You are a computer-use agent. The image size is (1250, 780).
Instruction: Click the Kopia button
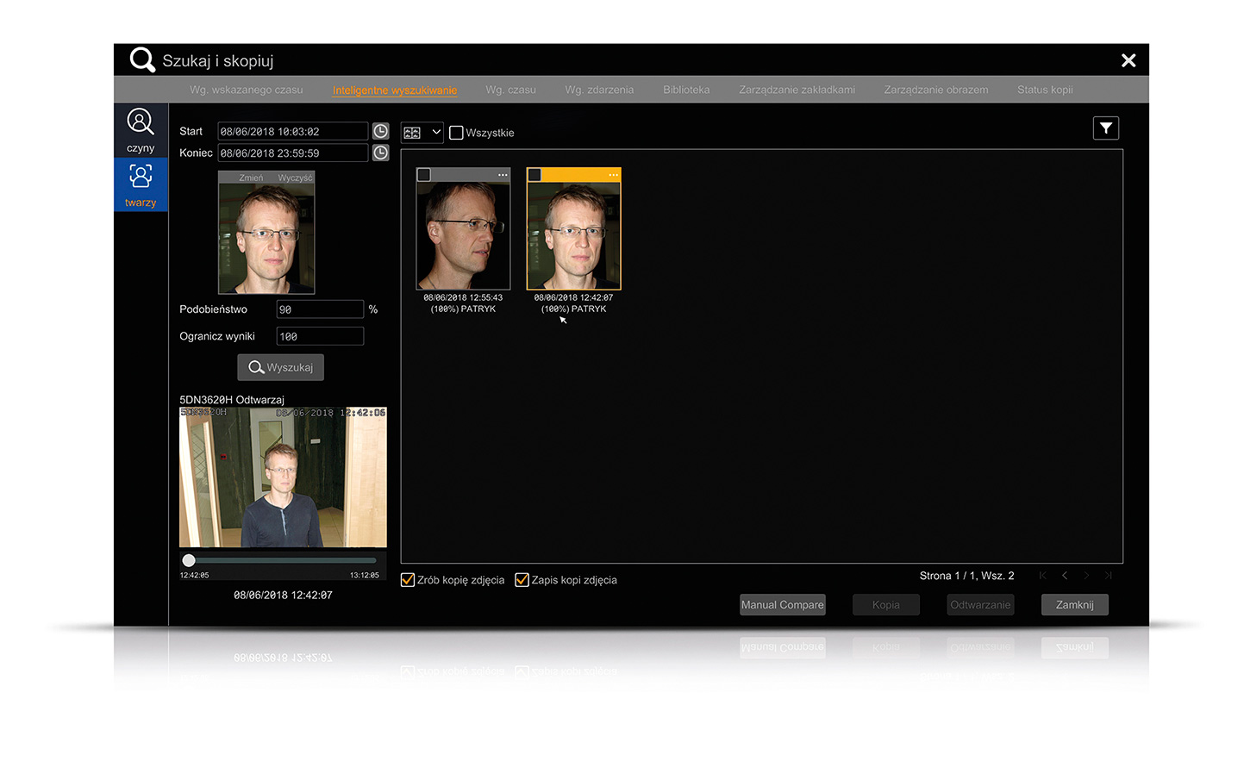(x=886, y=605)
